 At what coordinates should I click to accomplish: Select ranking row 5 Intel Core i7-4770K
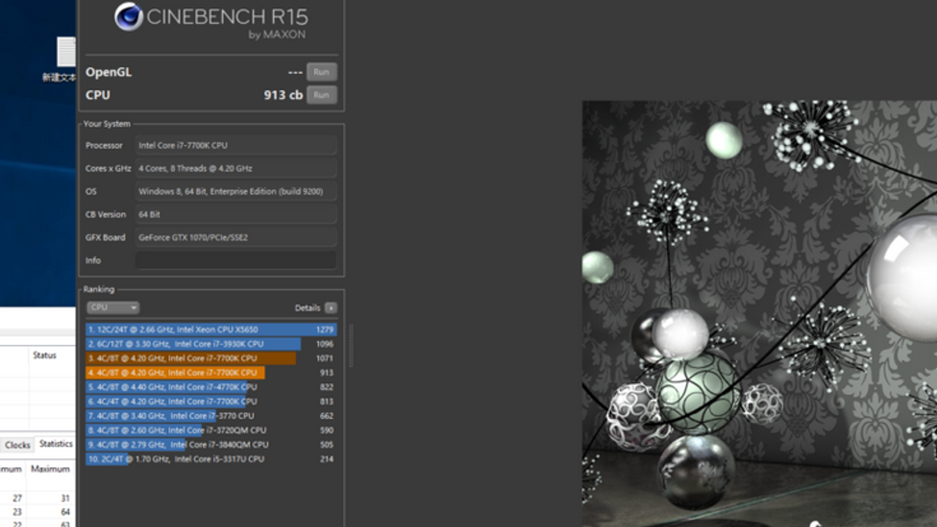211,387
